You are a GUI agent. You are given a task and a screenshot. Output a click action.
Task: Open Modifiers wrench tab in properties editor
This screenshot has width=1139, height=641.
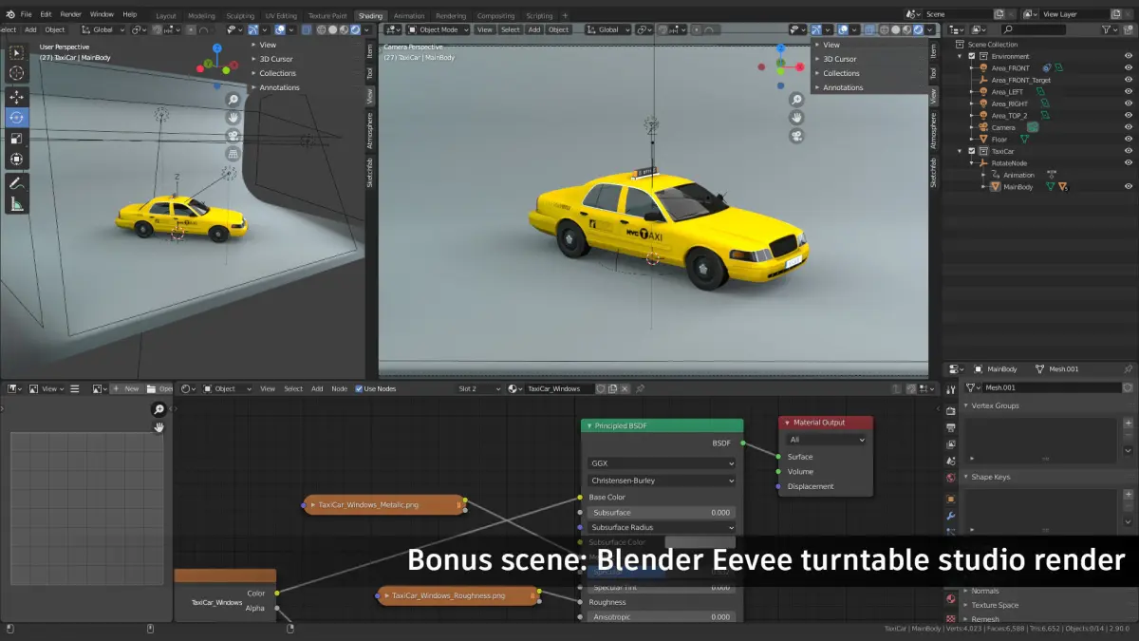[x=950, y=517]
